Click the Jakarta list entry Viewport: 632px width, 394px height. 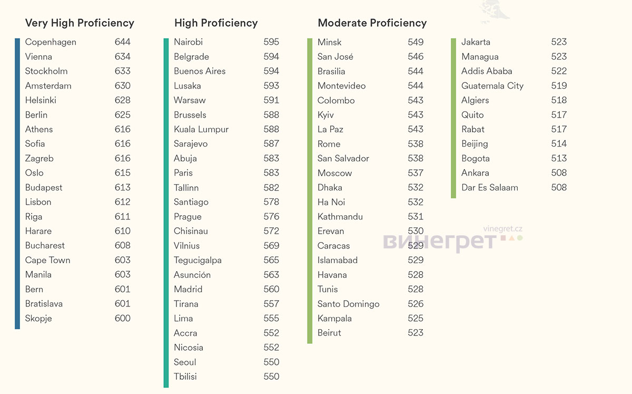[476, 42]
